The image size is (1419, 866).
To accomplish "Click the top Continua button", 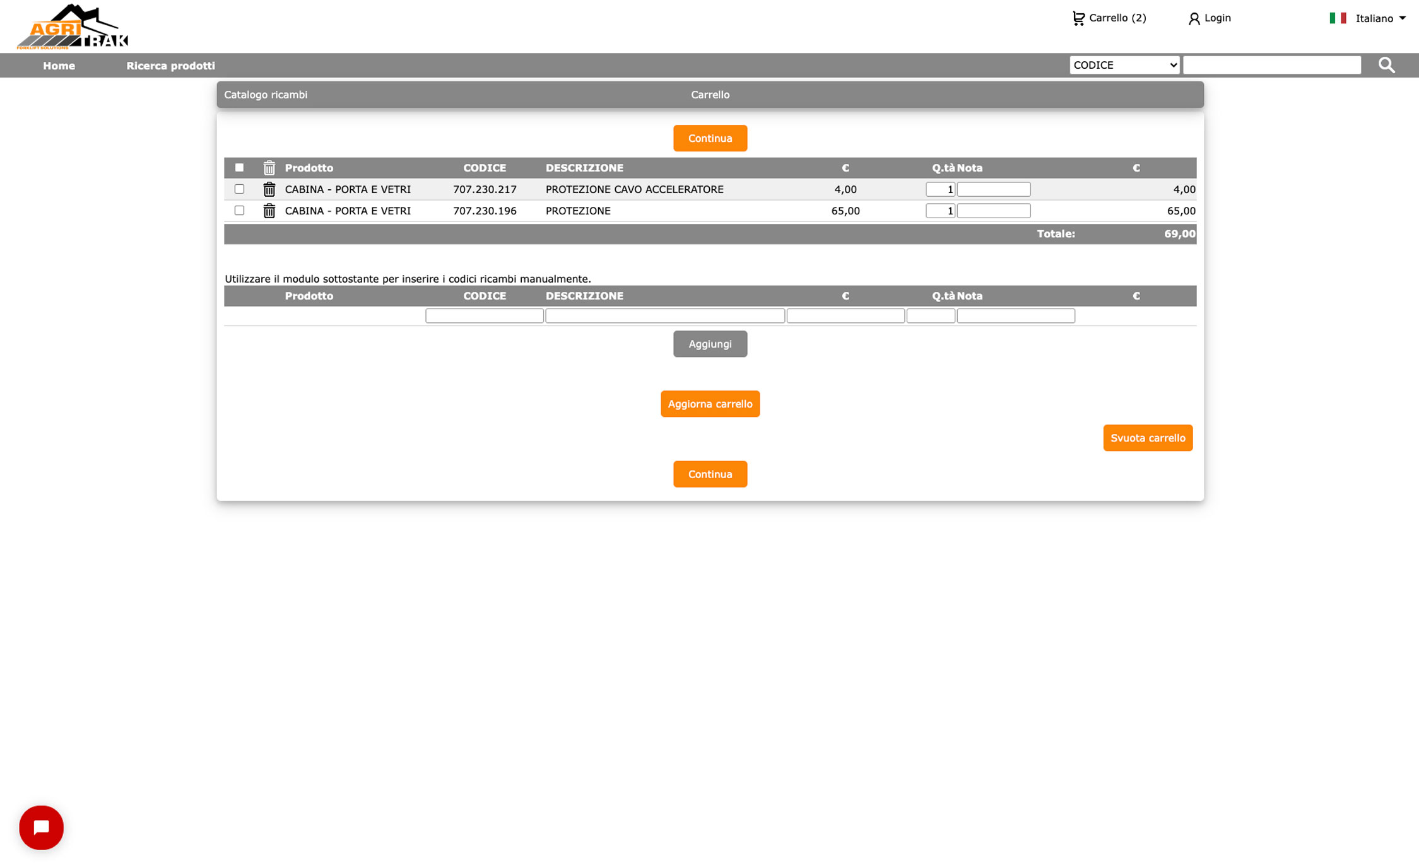I will click(710, 138).
